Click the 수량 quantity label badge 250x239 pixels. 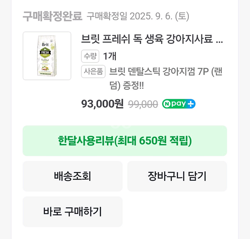[90, 56]
